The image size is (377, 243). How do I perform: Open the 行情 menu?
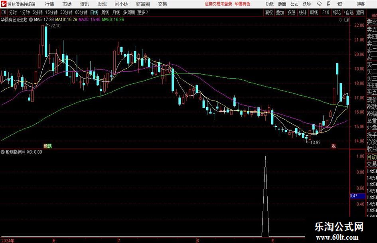pyautogui.click(x=49, y=4)
